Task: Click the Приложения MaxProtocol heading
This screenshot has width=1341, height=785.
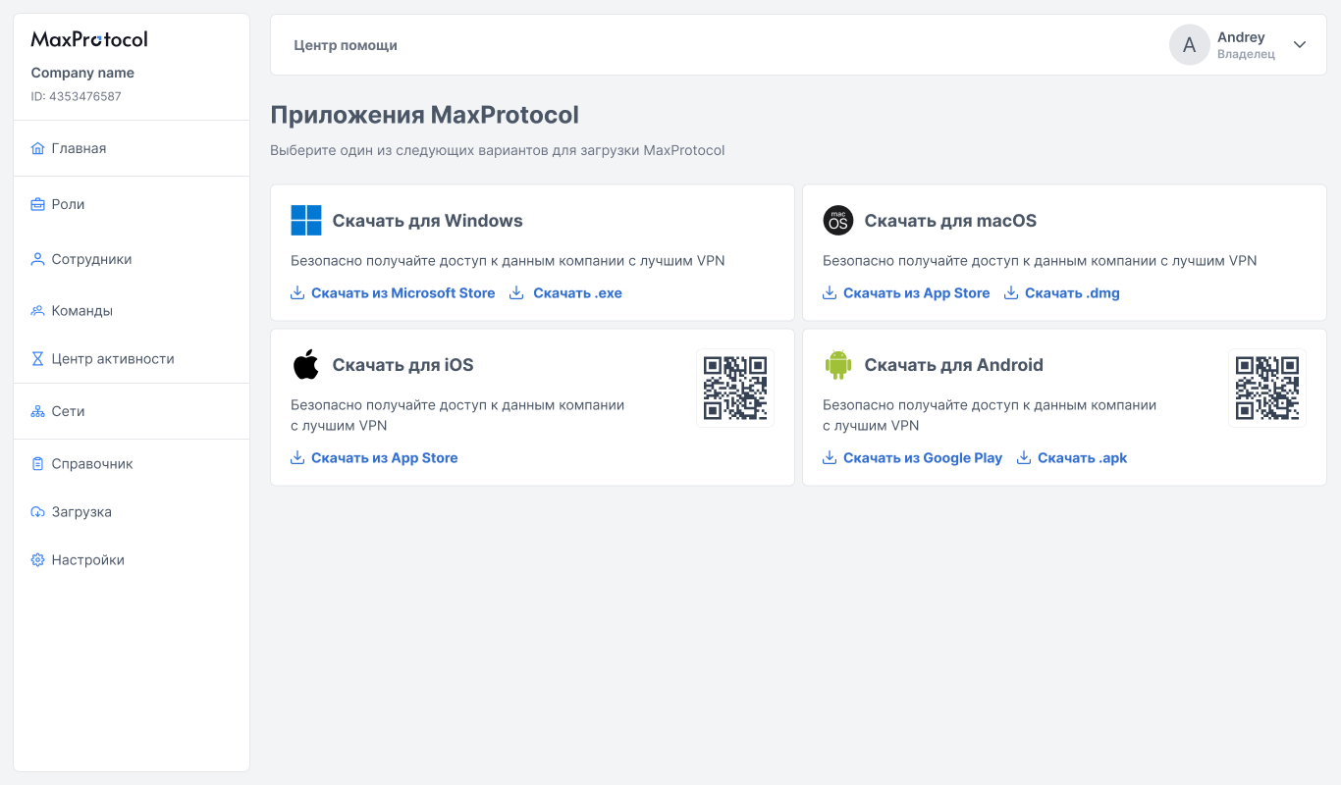Action: (425, 115)
